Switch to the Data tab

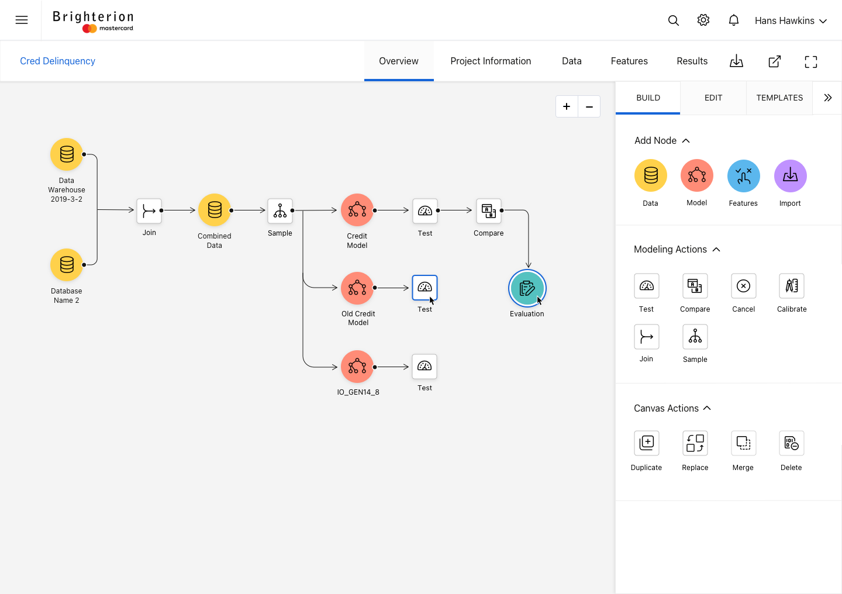572,61
